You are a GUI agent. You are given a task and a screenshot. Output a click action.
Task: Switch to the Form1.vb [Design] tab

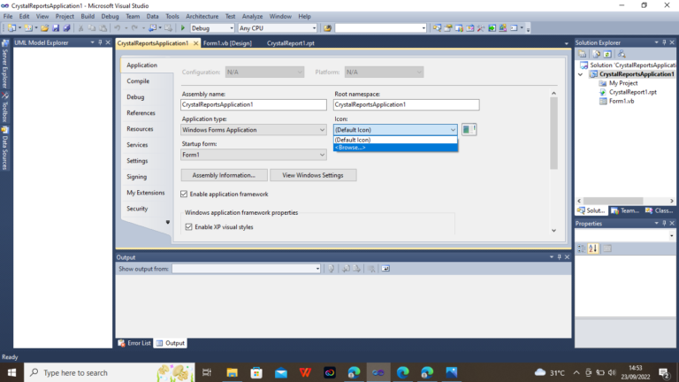coord(227,43)
